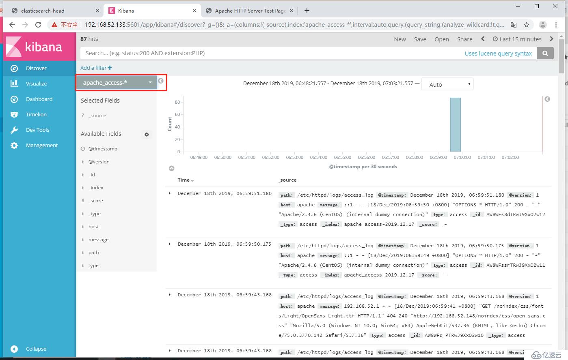Screen dimensions: 568x360
Task: Collapse the fields sidebar arrow
Action: coord(161,81)
